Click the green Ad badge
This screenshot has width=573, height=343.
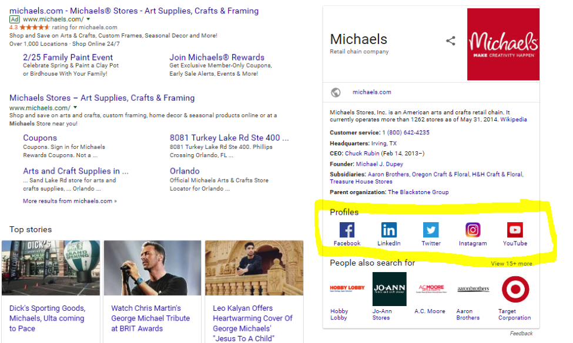pyautogui.click(x=15, y=19)
